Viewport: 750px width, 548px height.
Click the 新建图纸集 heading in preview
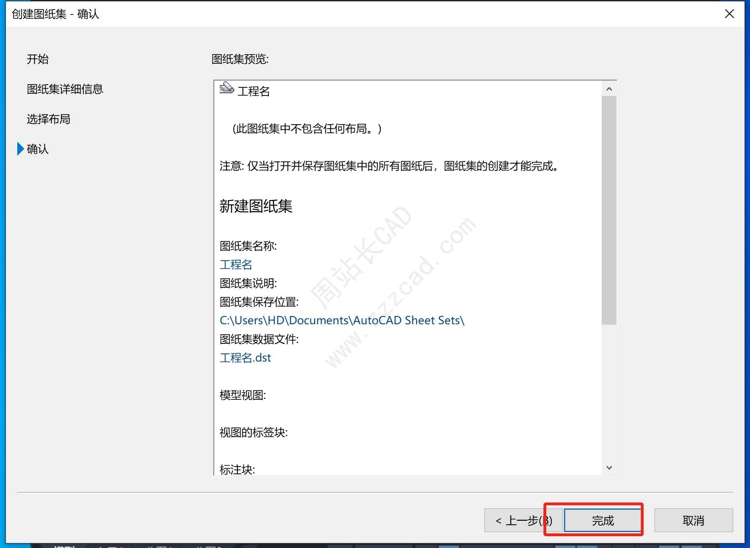click(x=256, y=206)
